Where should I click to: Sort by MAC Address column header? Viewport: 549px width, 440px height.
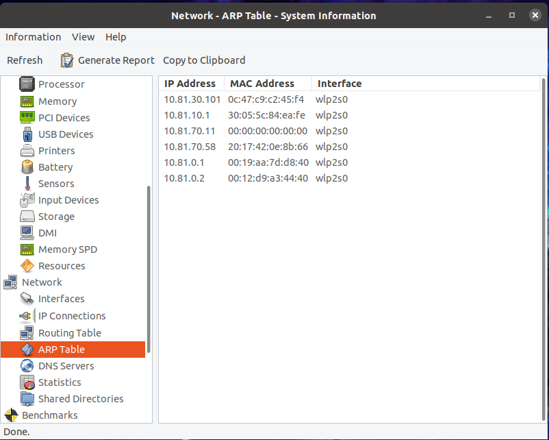tap(261, 84)
